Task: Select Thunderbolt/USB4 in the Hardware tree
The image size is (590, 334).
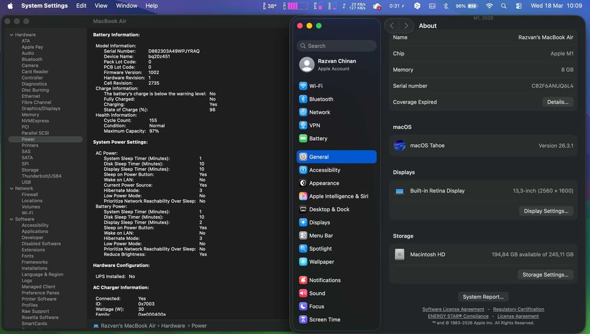Action: point(41,176)
